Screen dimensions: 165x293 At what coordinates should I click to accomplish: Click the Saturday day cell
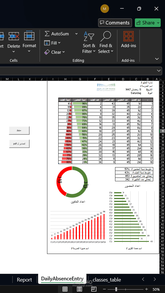pos(136,93)
